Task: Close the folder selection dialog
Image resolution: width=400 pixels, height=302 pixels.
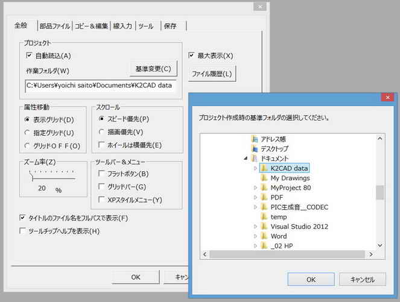Action: pos(387,98)
